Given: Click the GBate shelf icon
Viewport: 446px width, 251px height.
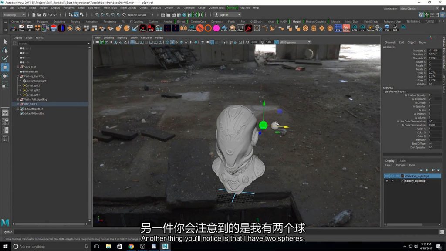Looking at the screenshot, I should (x=240, y=28).
